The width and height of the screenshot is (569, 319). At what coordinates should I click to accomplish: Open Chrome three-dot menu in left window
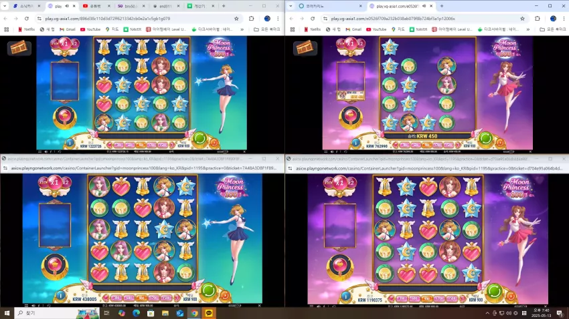tap(278, 19)
